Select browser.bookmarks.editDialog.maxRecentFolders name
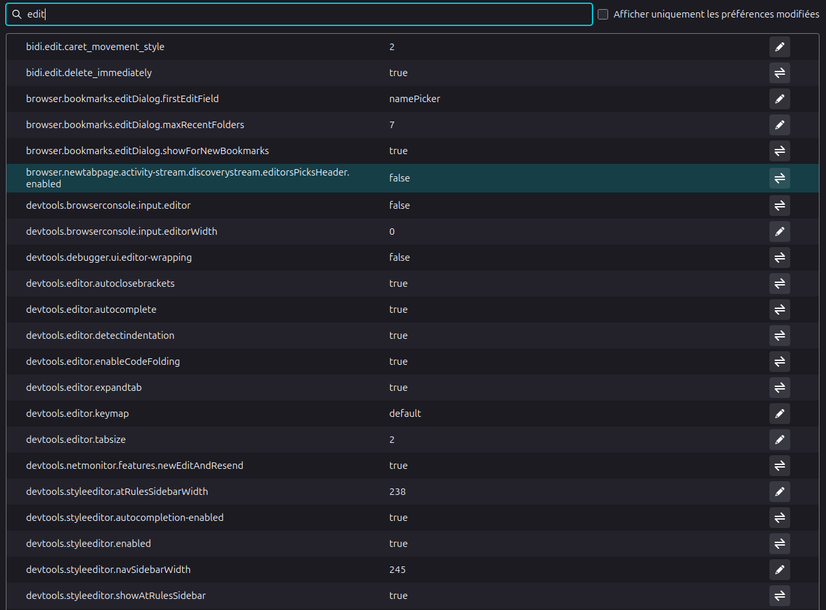Viewport: 826px width, 610px height. point(135,125)
